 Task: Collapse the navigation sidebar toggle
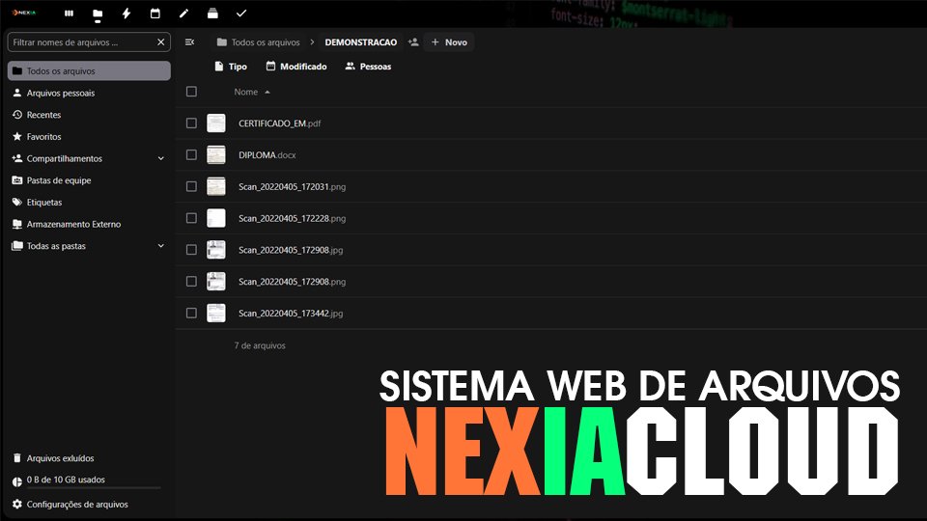click(189, 42)
